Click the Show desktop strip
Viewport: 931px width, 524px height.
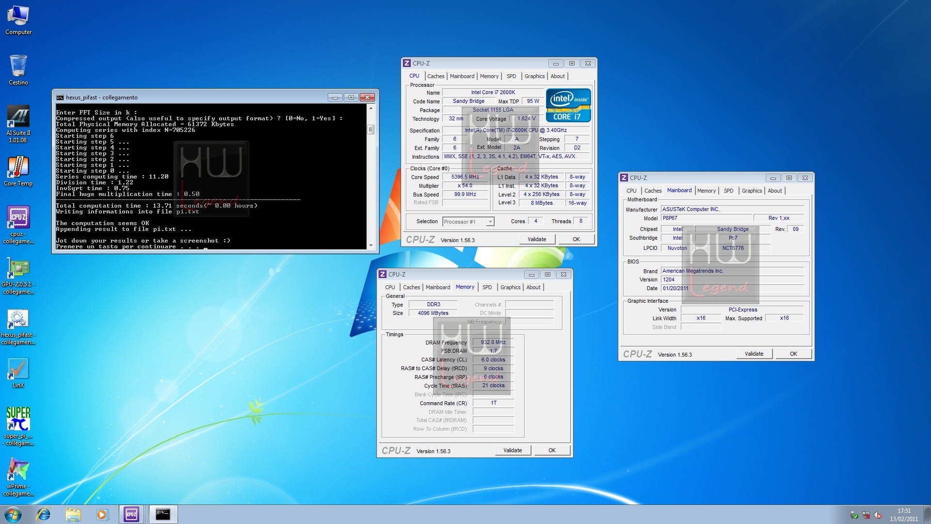[x=927, y=514]
